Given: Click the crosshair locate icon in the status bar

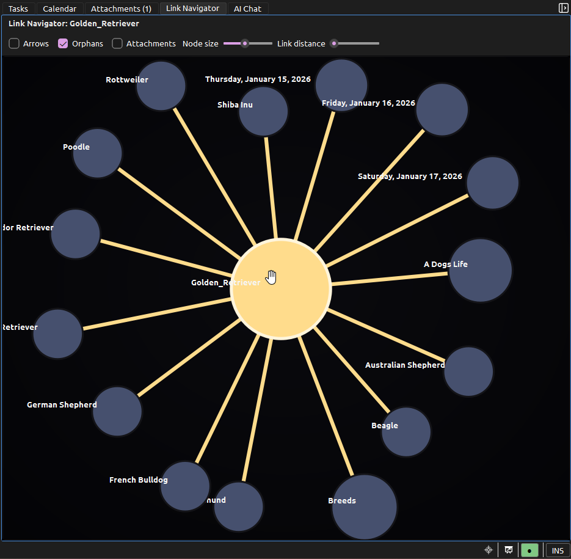Looking at the screenshot, I should click(x=488, y=550).
